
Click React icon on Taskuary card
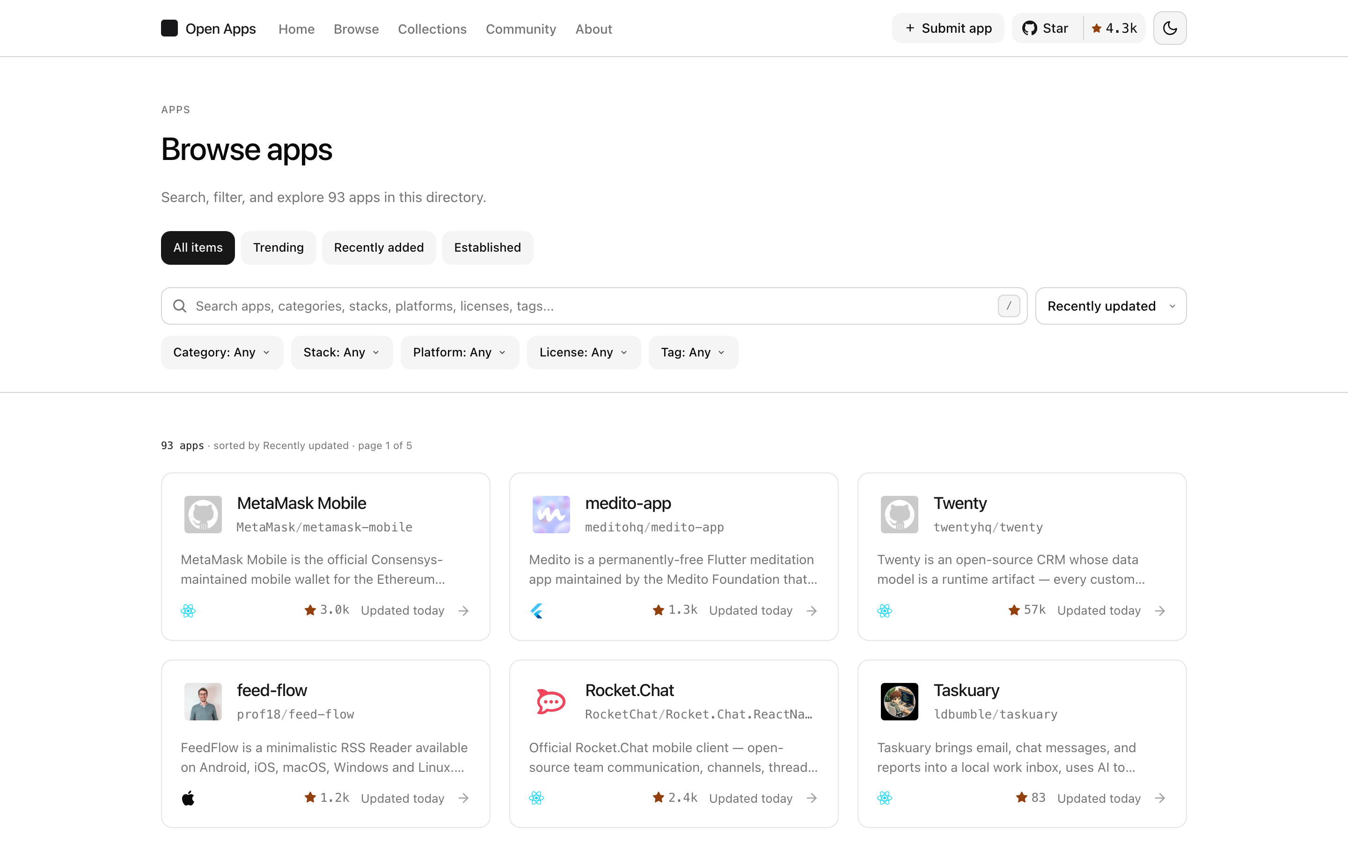tap(885, 798)
